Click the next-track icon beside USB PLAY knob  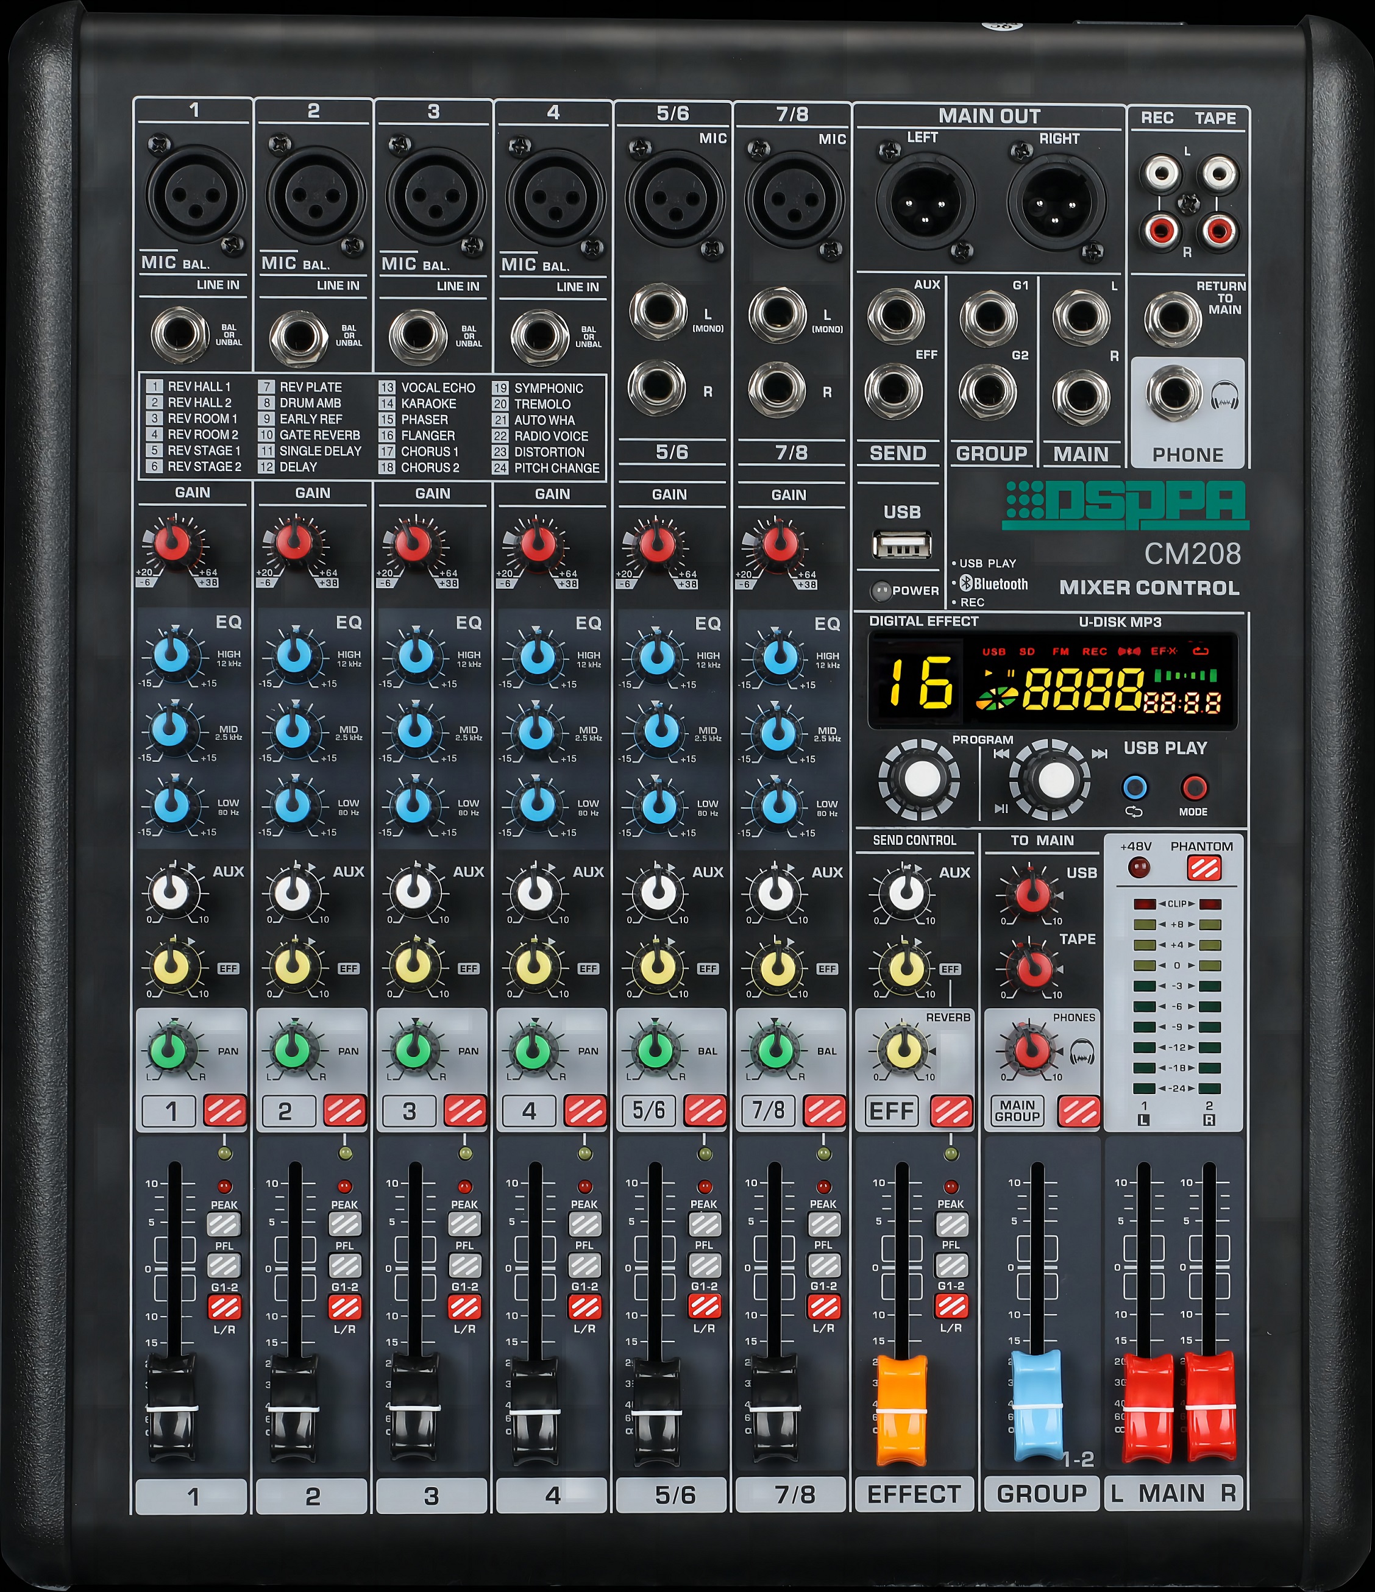pyautogui.click(x=1100, y=753)
